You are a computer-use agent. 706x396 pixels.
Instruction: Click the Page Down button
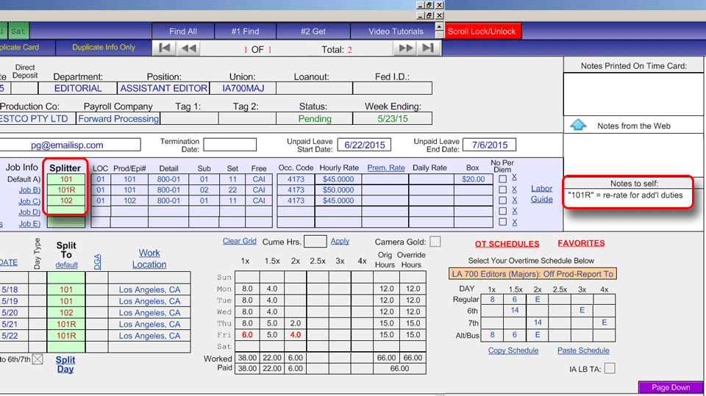671,387
